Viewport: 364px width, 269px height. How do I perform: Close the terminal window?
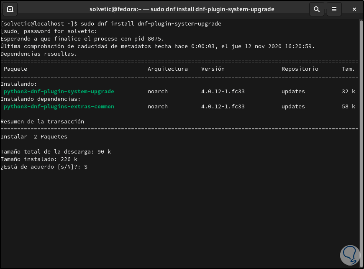353,9
